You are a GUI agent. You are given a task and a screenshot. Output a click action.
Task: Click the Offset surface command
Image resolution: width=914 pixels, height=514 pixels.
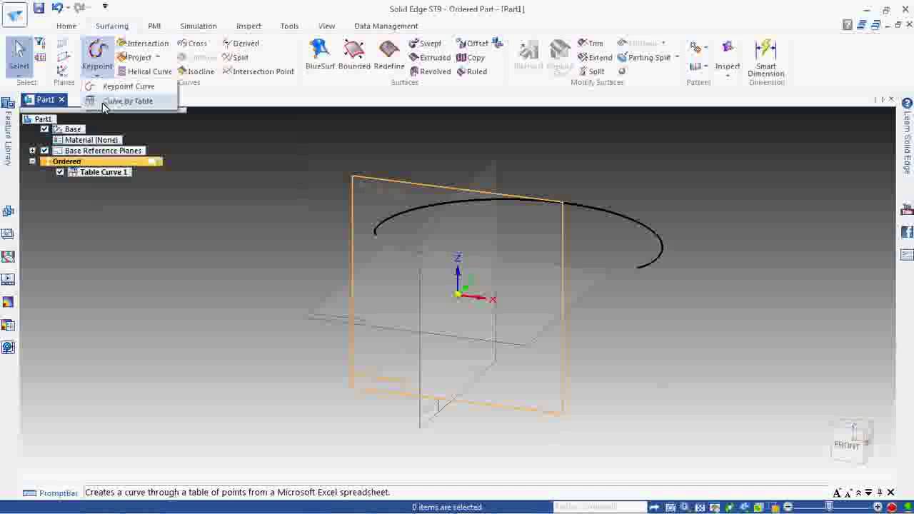pos(473,44)
